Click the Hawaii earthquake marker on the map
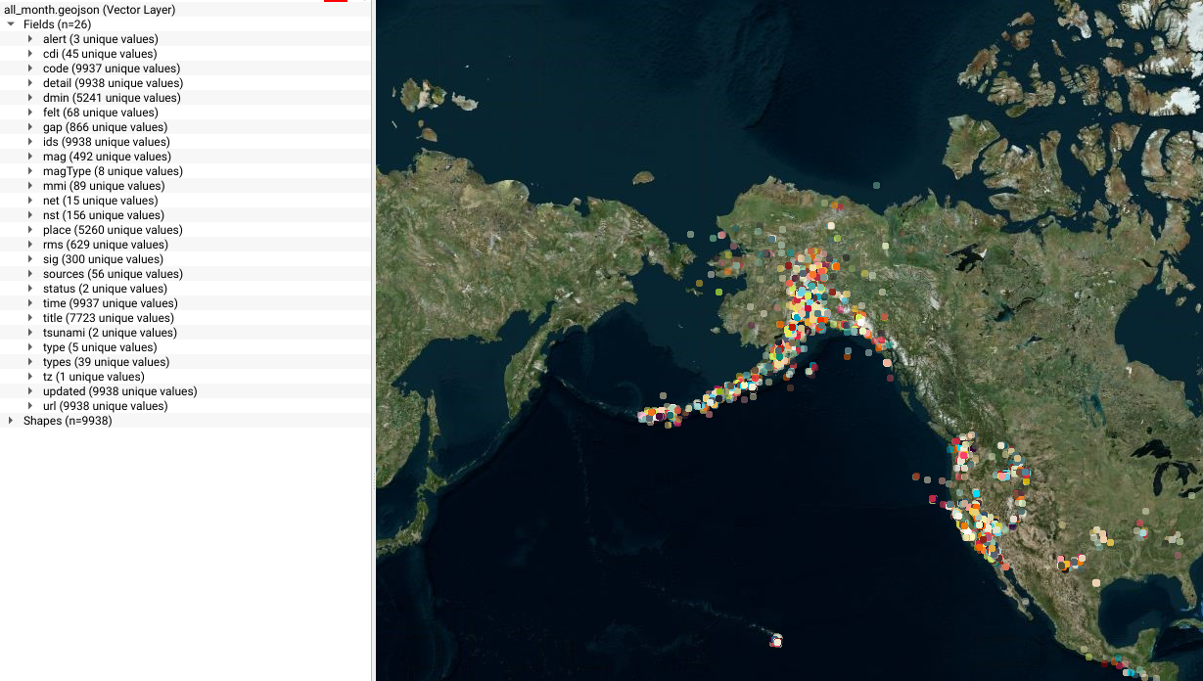 (x=776, y=641)
